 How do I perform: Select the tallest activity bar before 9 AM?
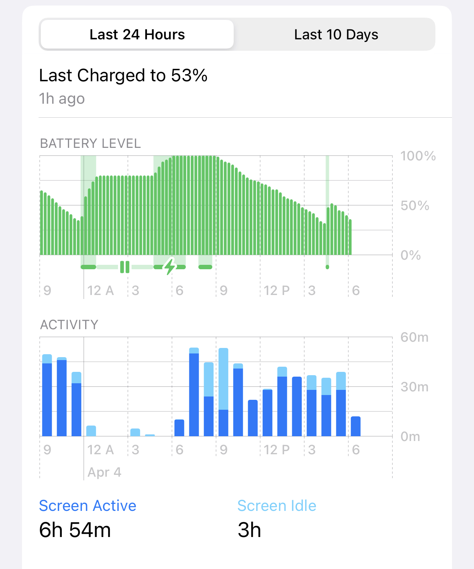(194, 392)
